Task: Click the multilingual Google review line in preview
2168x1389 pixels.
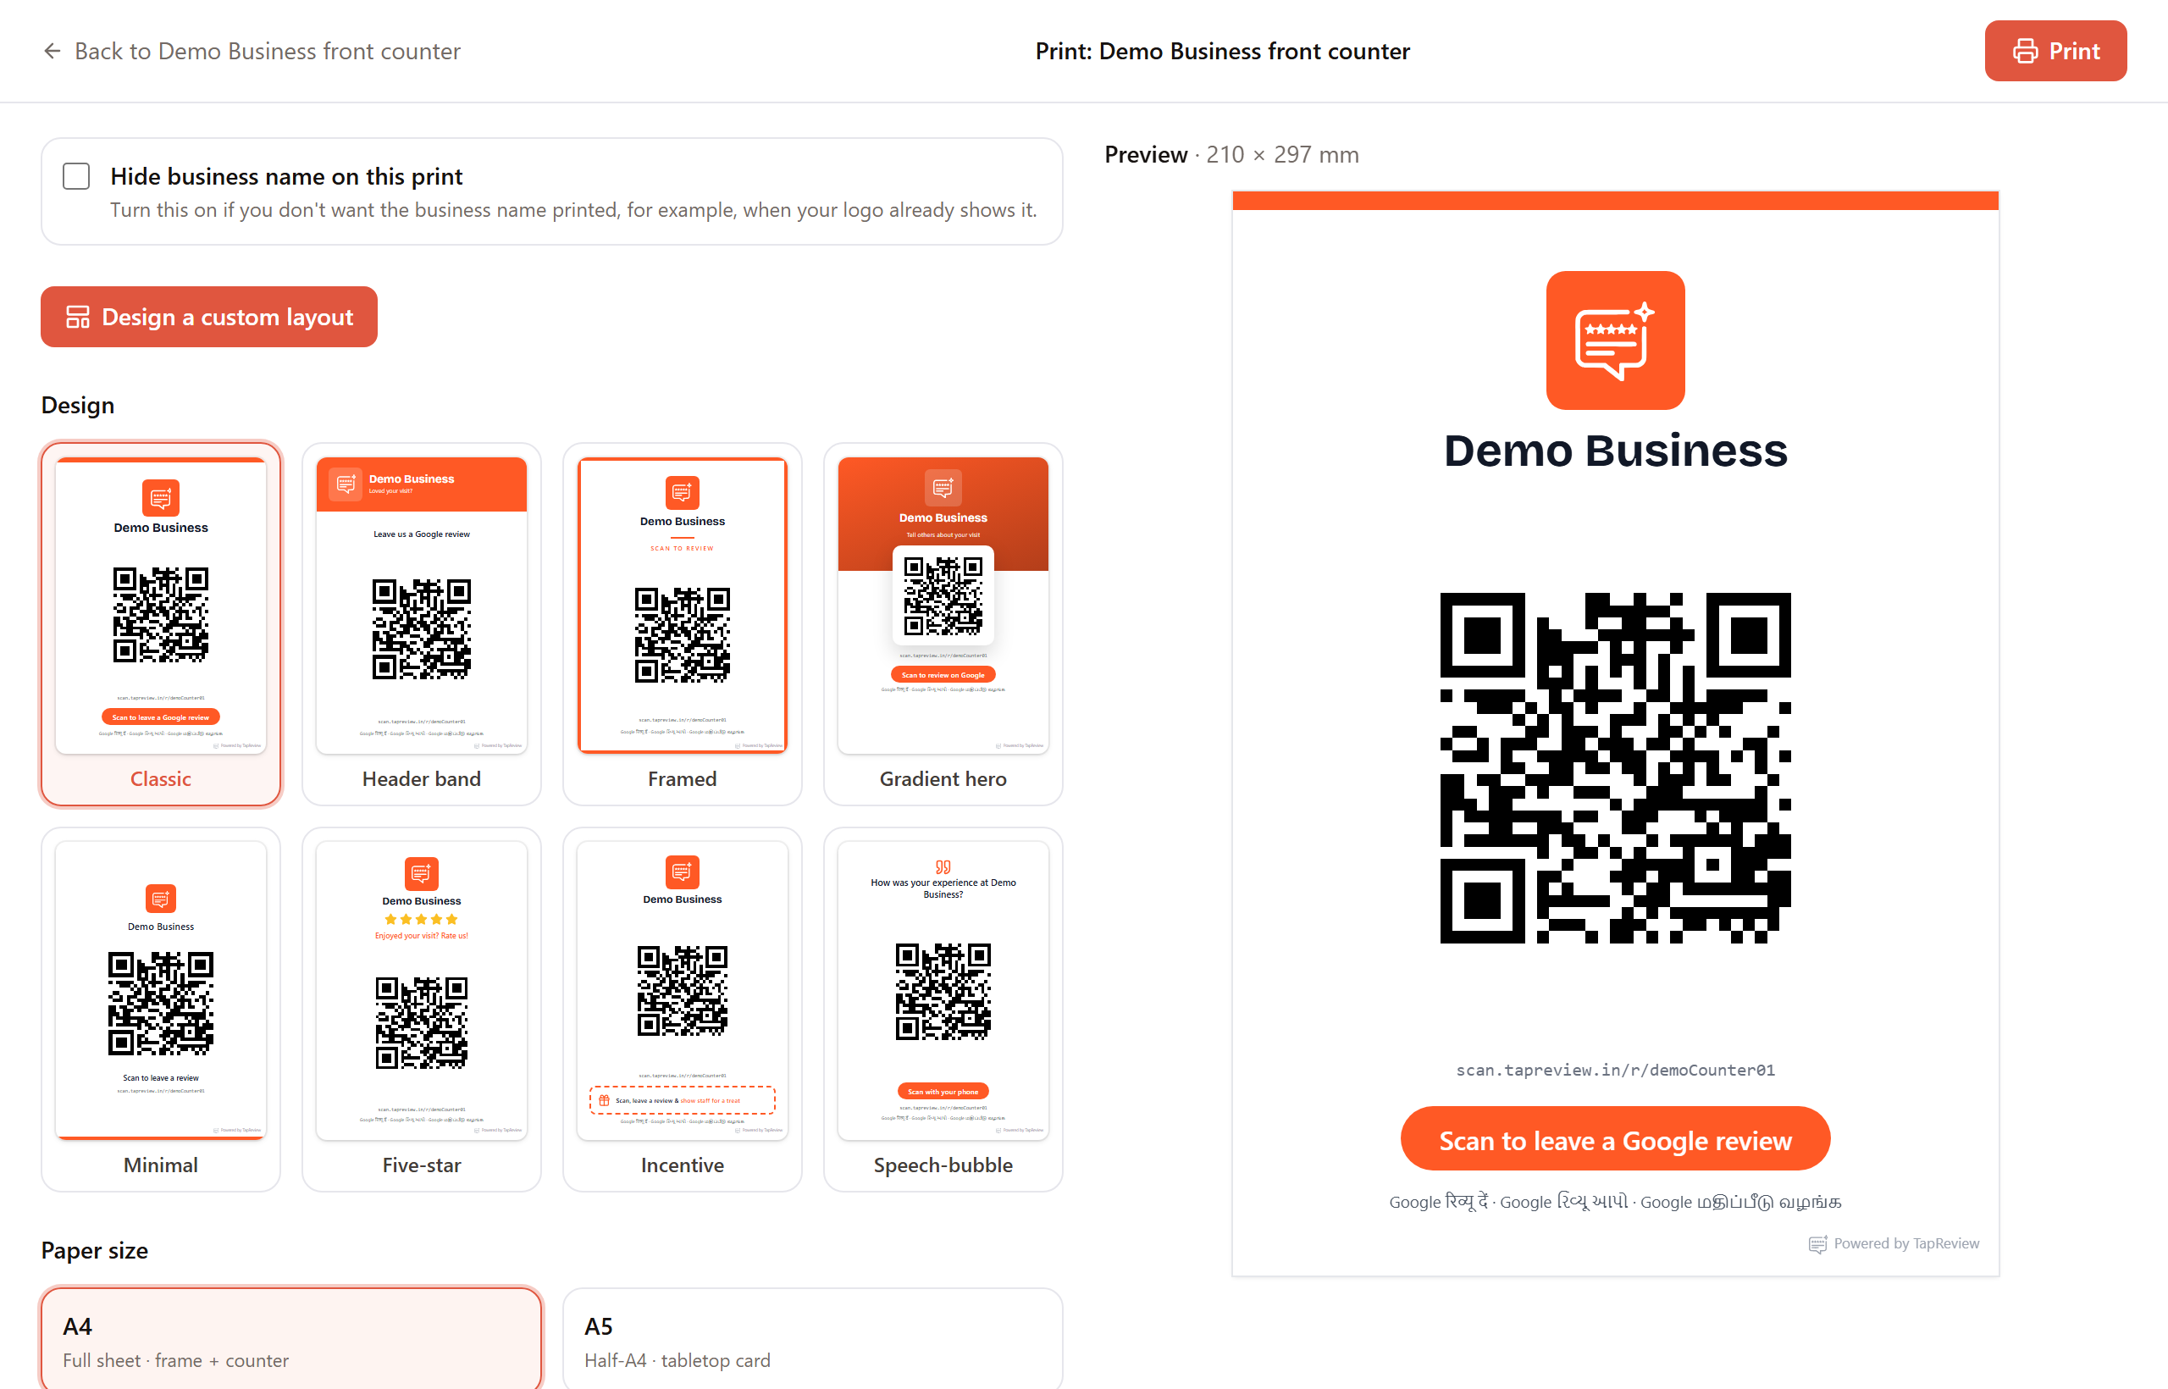Action: [1615, 1201]
